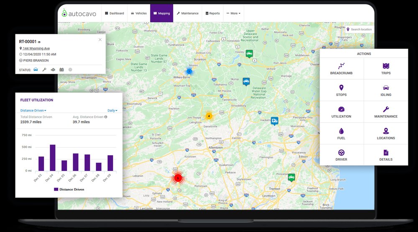Expand the More dropdown menu
Screen dimensions: 418x232
tap(234, 13)
